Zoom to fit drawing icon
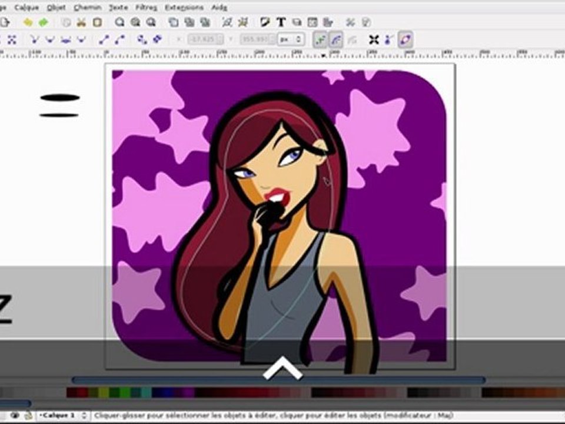 135,23
